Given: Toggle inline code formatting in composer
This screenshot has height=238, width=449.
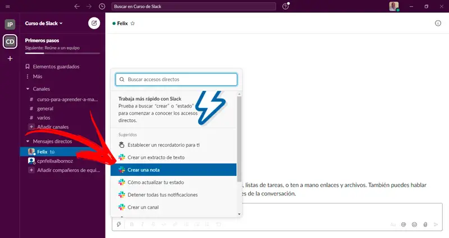Looking at the screenshot, I should tap(164, 225).
